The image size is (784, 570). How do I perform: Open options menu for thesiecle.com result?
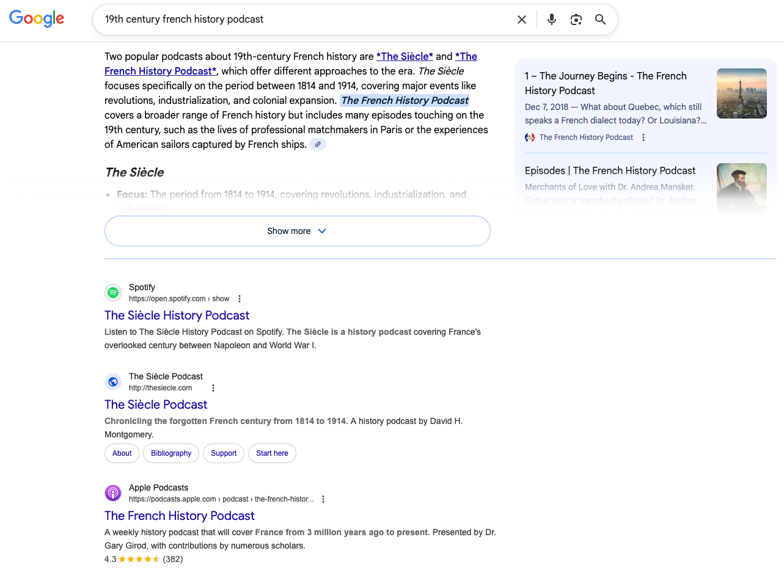213,388
